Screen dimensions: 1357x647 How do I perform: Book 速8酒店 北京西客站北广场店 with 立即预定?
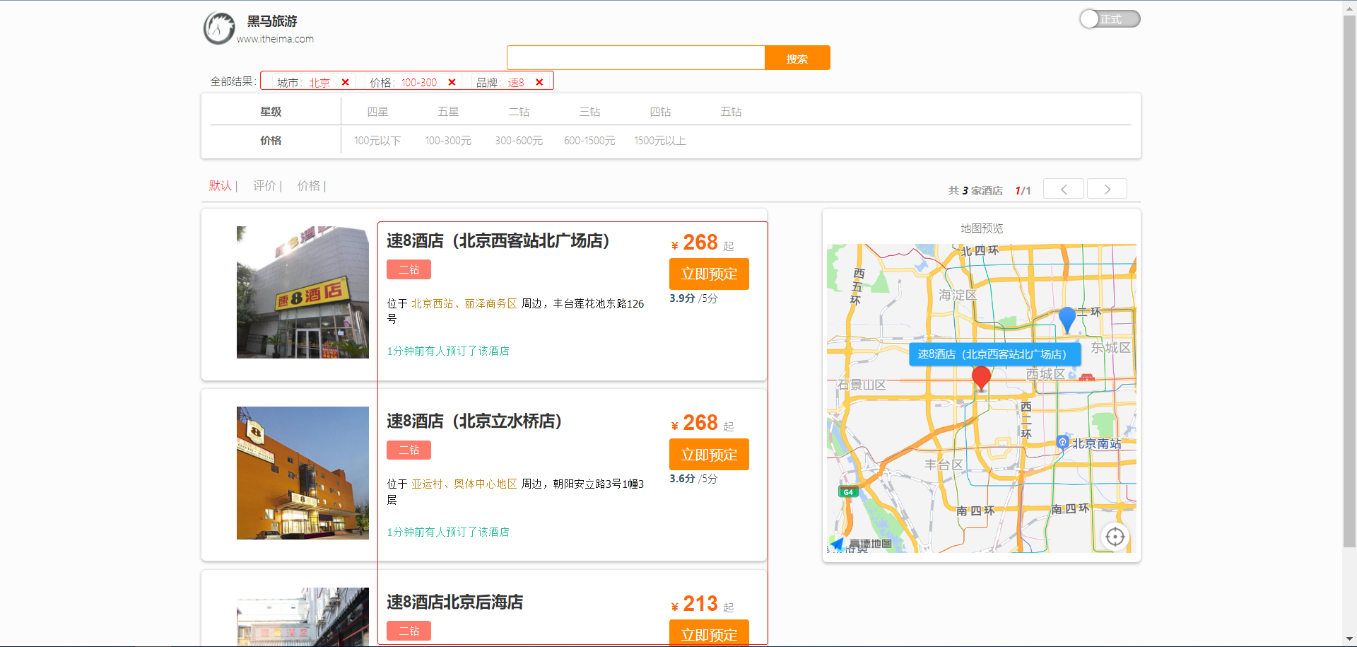pos(709,274)
